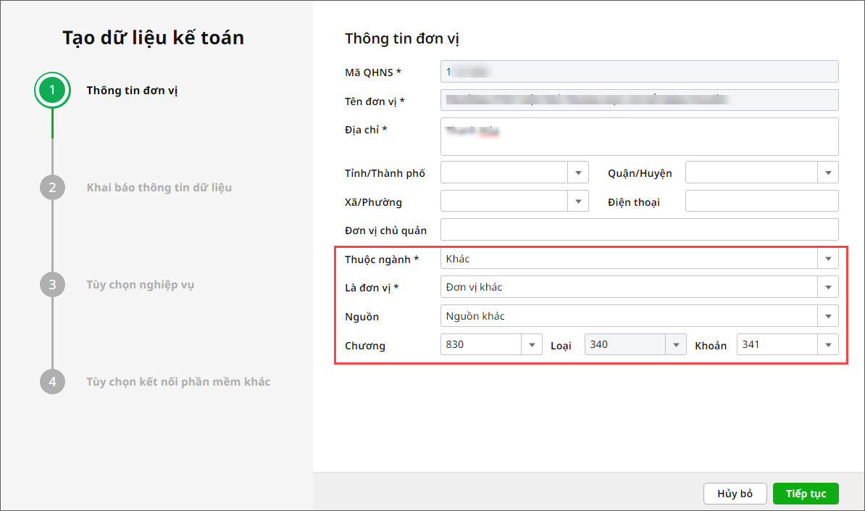Focus the Mã QHNS input field
The width and height of the screenshot is (865, 511).
640,72
